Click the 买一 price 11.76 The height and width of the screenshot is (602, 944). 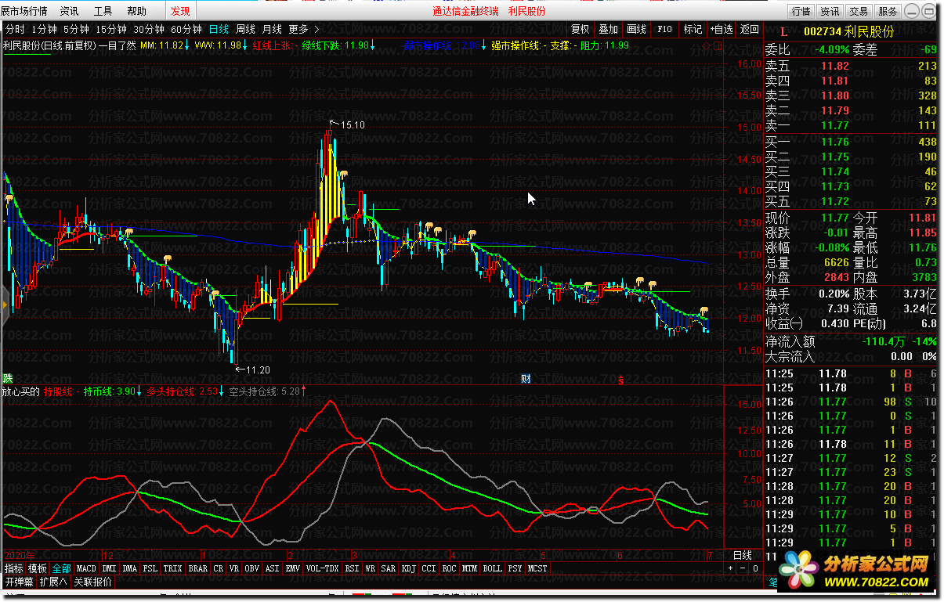[835, 142]
